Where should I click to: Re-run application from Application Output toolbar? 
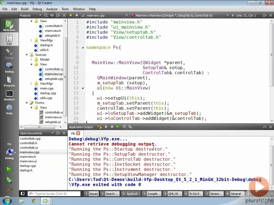click(x=118, y=127)
